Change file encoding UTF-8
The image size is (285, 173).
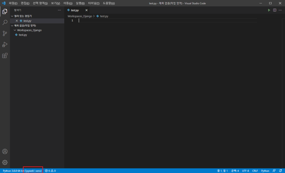[x=245, y=171]
